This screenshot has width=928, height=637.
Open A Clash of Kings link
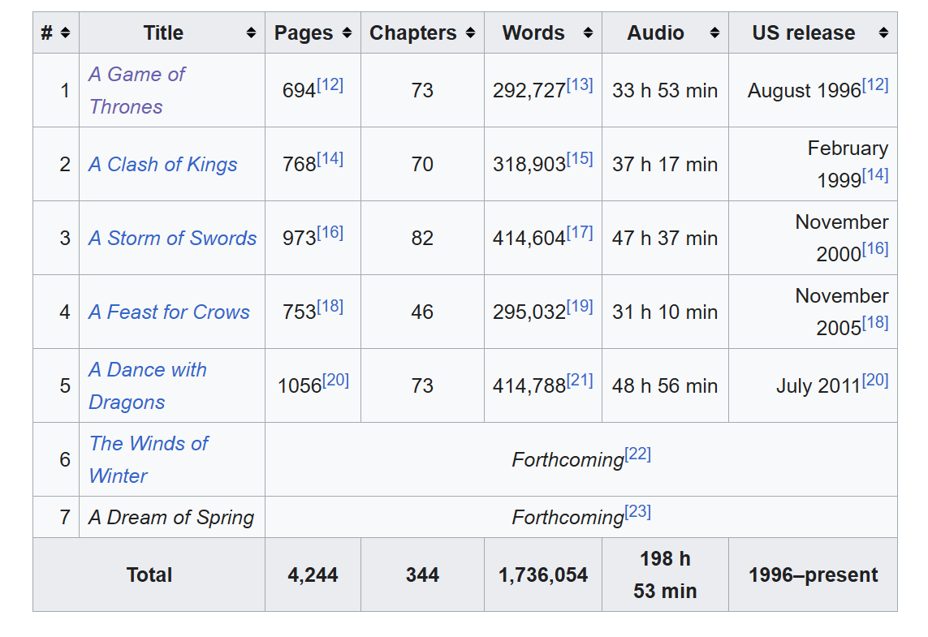(162, 165)
